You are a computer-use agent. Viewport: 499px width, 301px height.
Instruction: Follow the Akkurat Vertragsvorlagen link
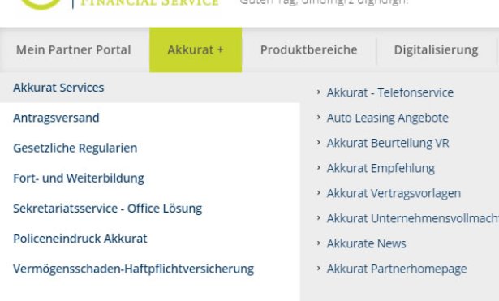pyautogui.click(x=394, y=193)
